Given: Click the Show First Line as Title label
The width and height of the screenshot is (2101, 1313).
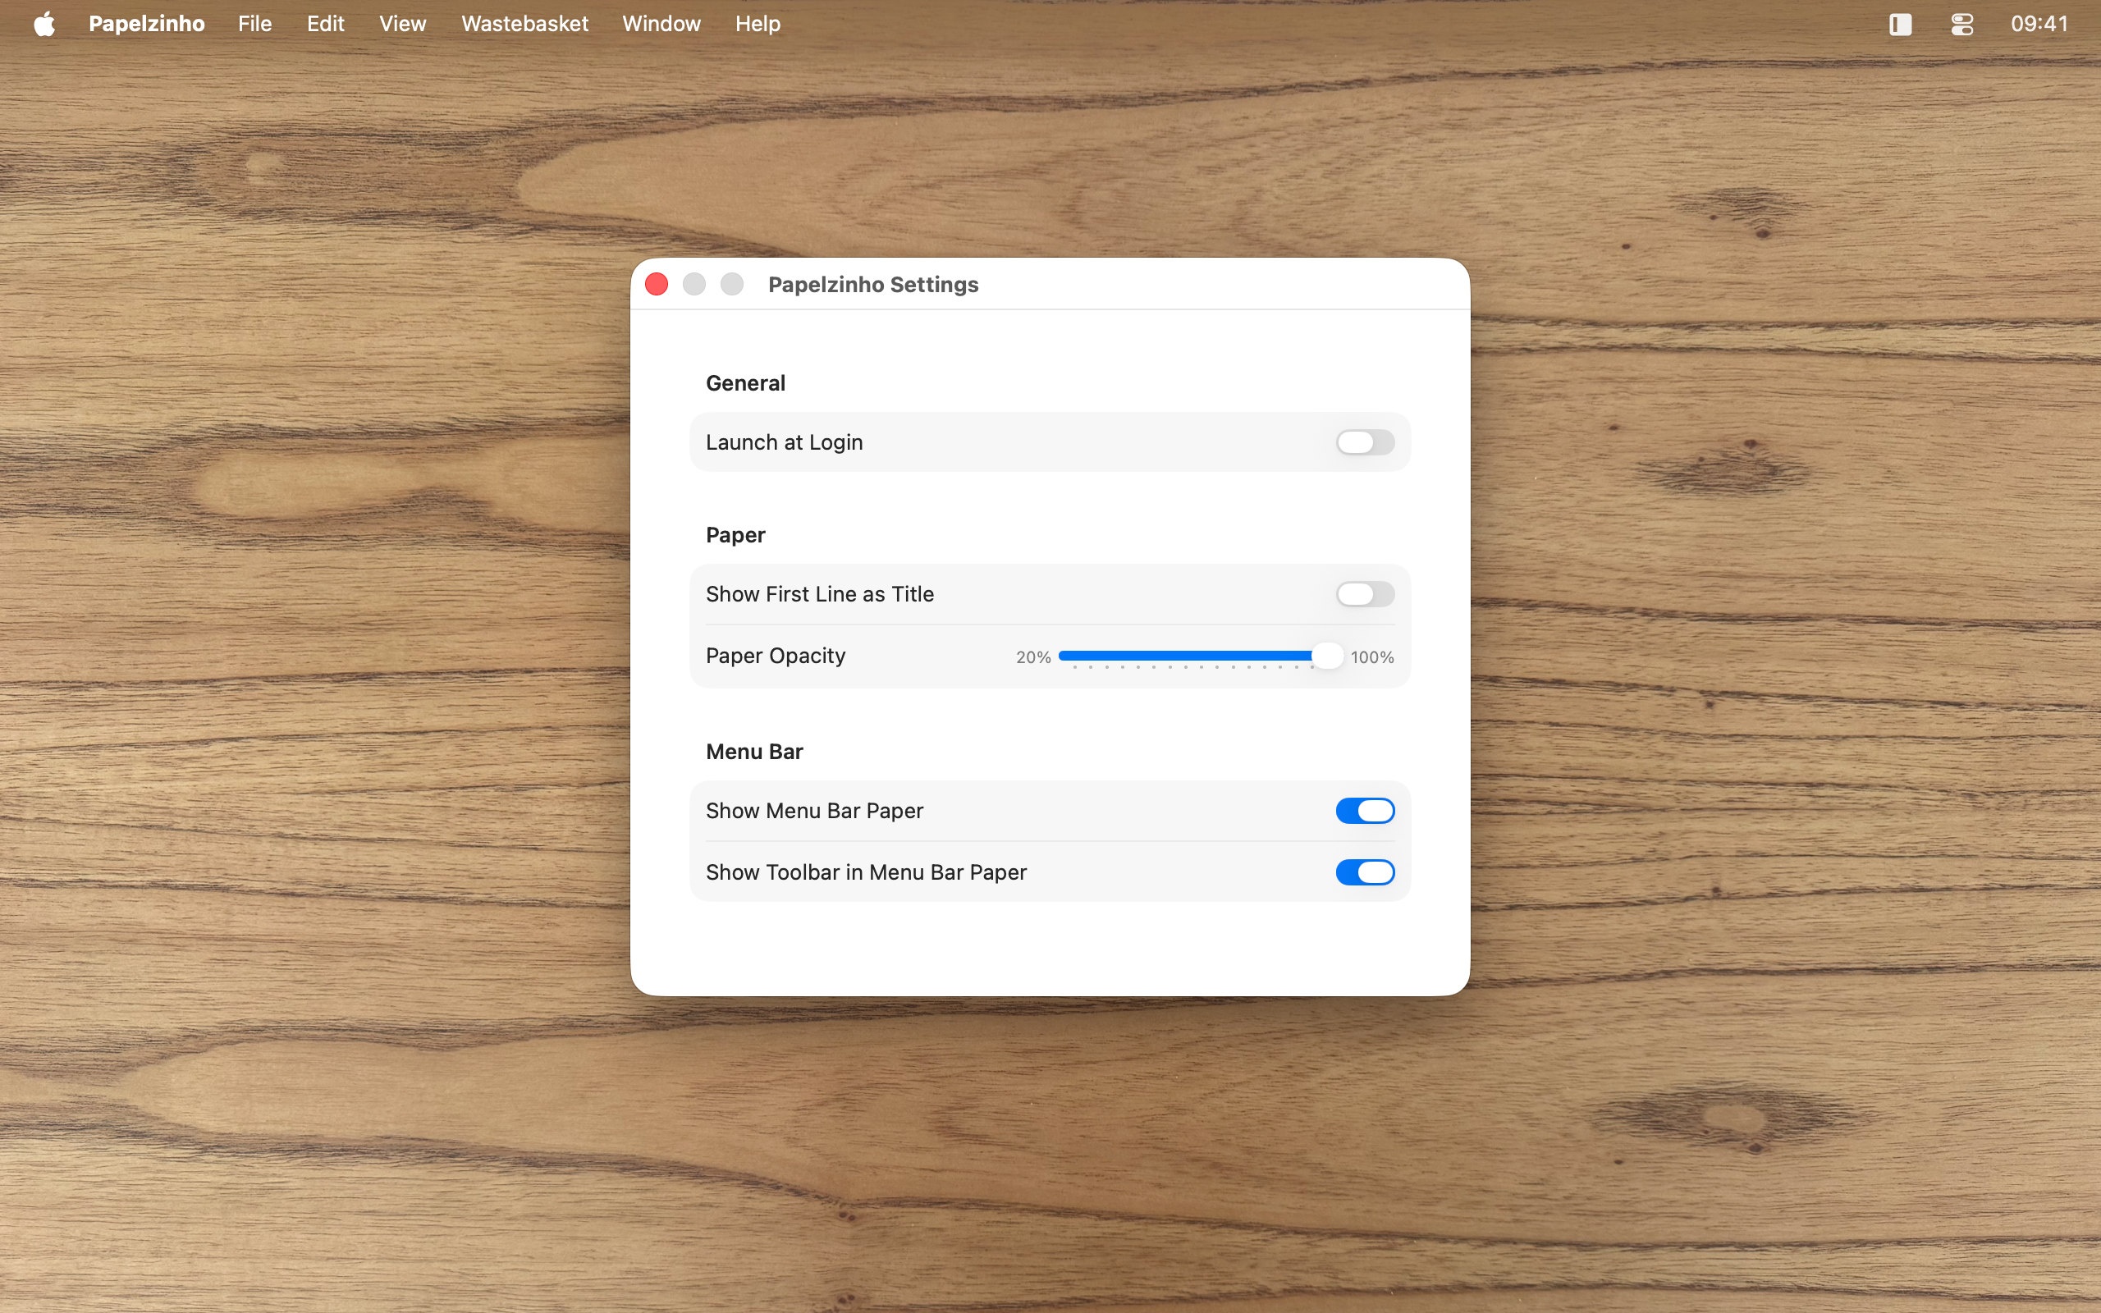Looking at the screenshot, I should (x=820, y=594).
